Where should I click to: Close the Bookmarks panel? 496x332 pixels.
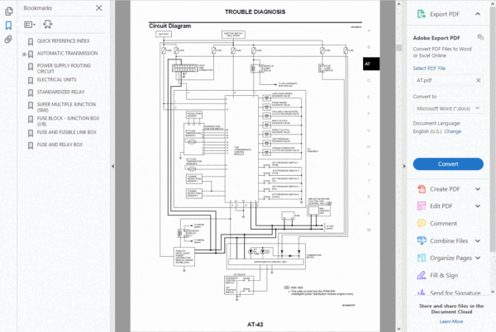click(99, 8)
